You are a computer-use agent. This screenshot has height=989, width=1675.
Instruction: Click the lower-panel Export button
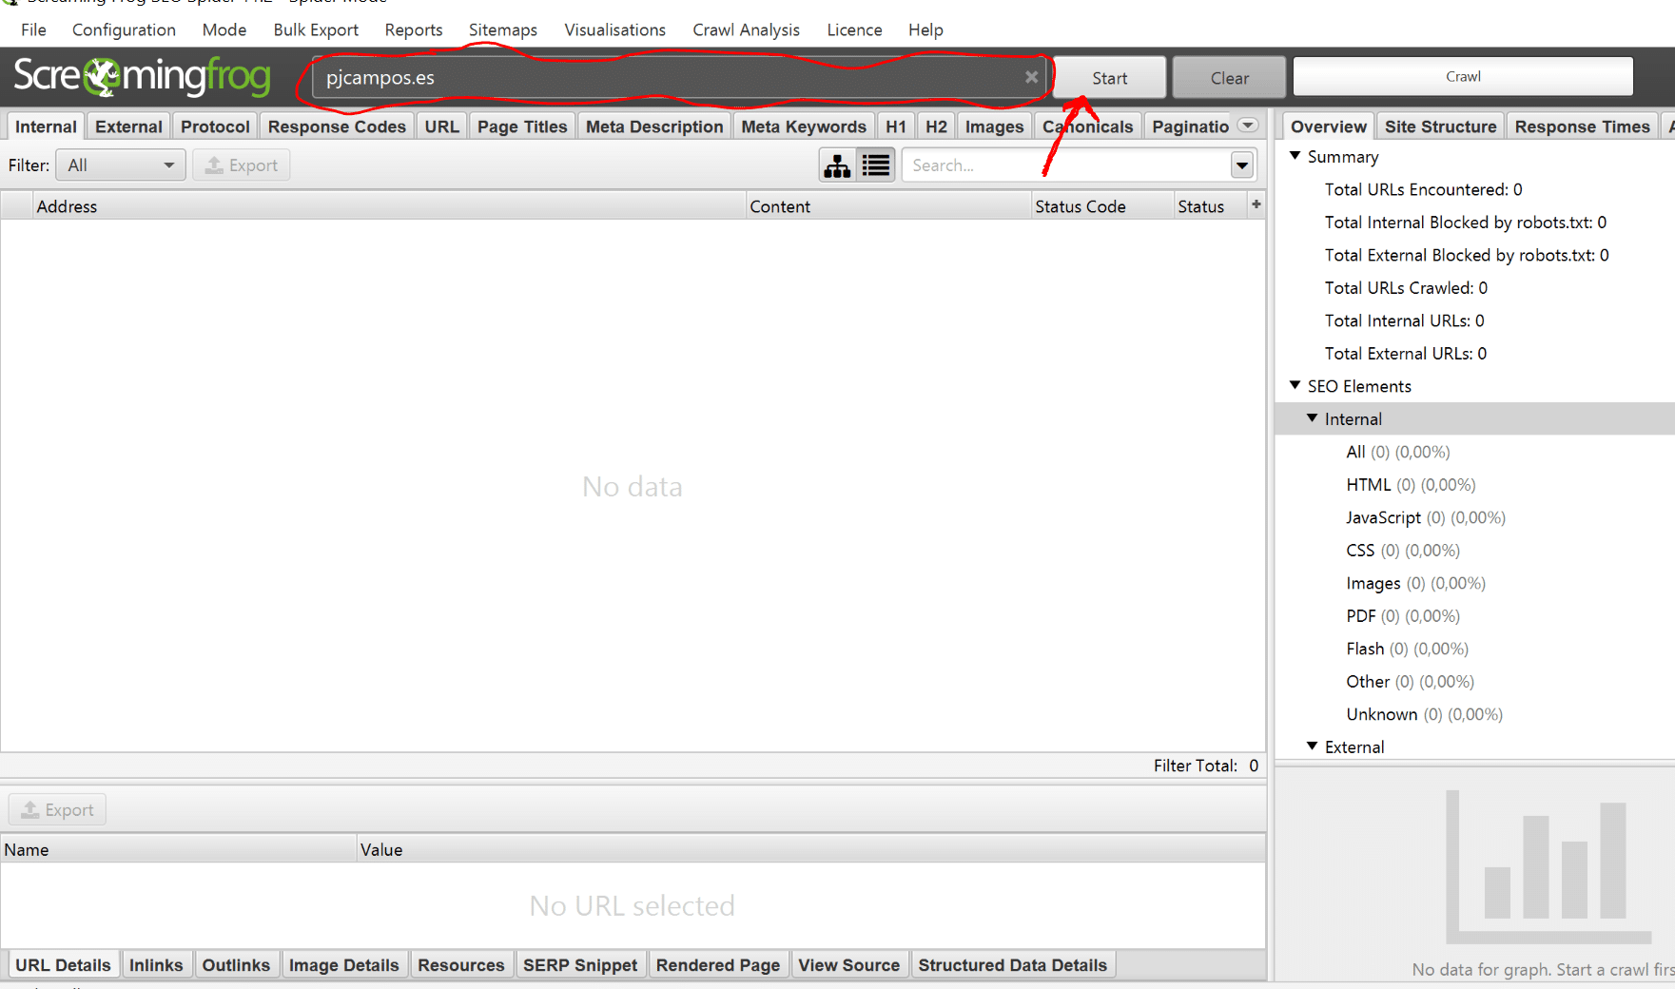click(x=58, y=810)
